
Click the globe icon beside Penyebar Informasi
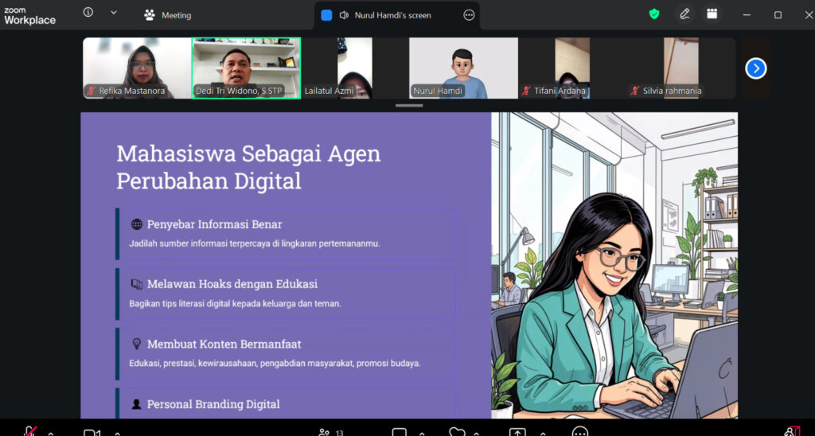coord(137,224)
